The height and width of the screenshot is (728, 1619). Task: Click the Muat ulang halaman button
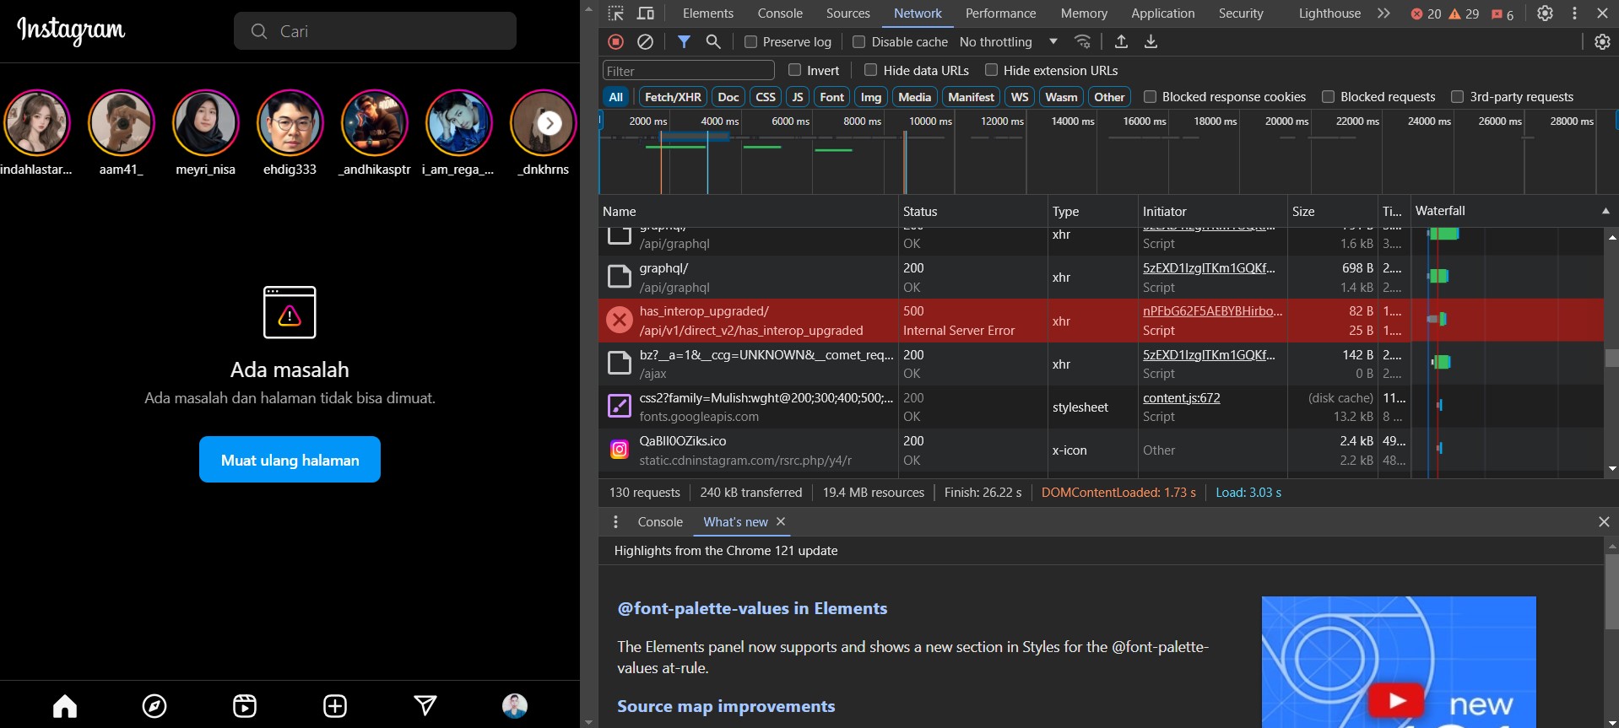(290, 460)
